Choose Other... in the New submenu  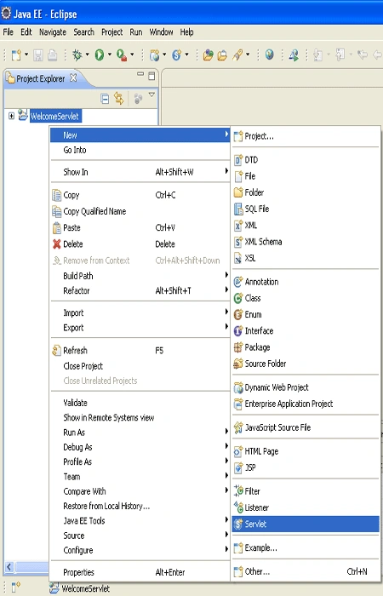305,571
